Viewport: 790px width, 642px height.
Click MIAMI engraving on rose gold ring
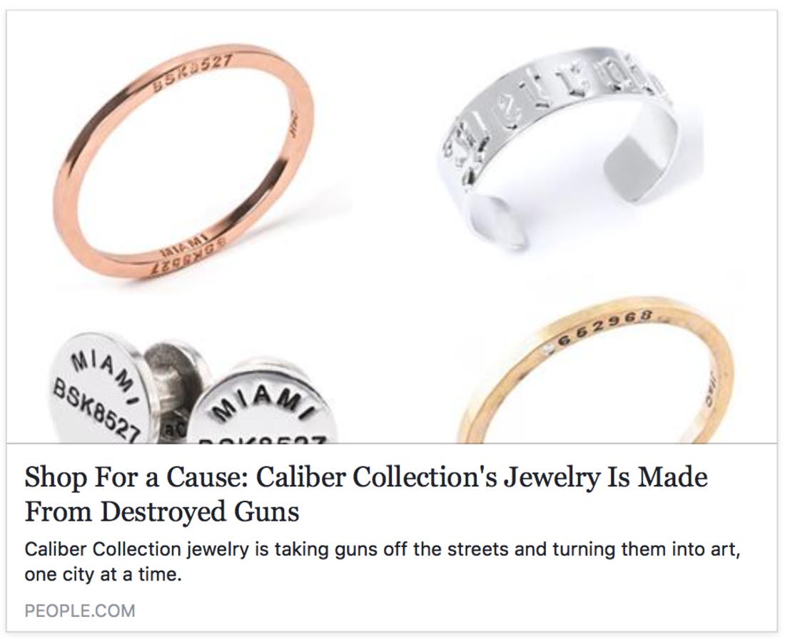(x=183, y=252)
